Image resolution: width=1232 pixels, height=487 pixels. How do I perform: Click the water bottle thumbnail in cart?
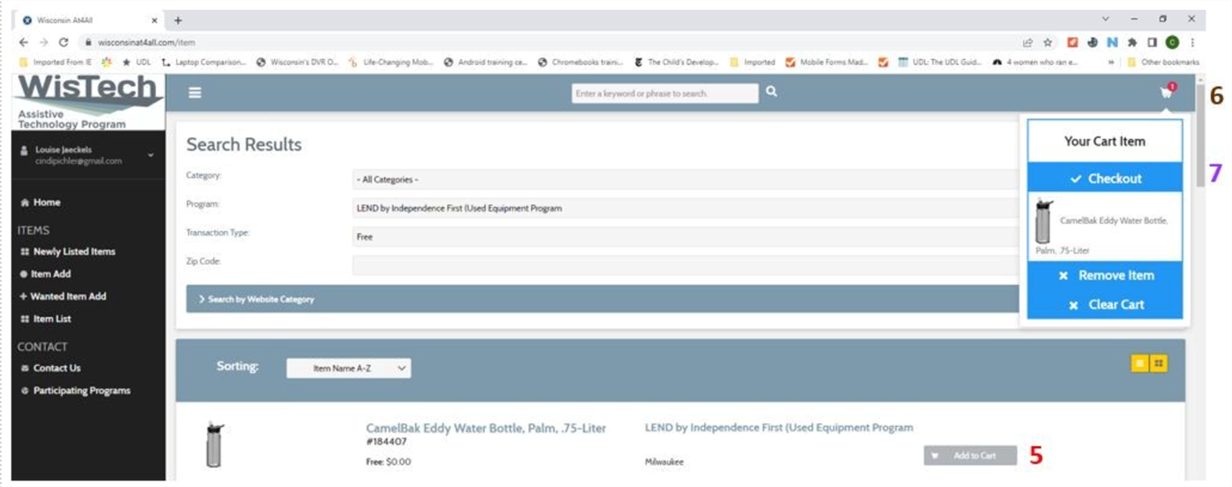coord(1043,221)
